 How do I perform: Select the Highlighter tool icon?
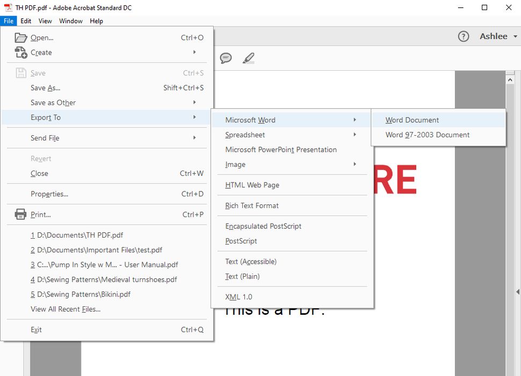pos(248,58)
